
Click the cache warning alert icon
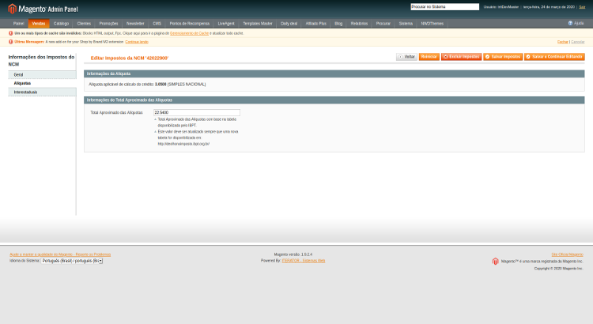point(10,33)
